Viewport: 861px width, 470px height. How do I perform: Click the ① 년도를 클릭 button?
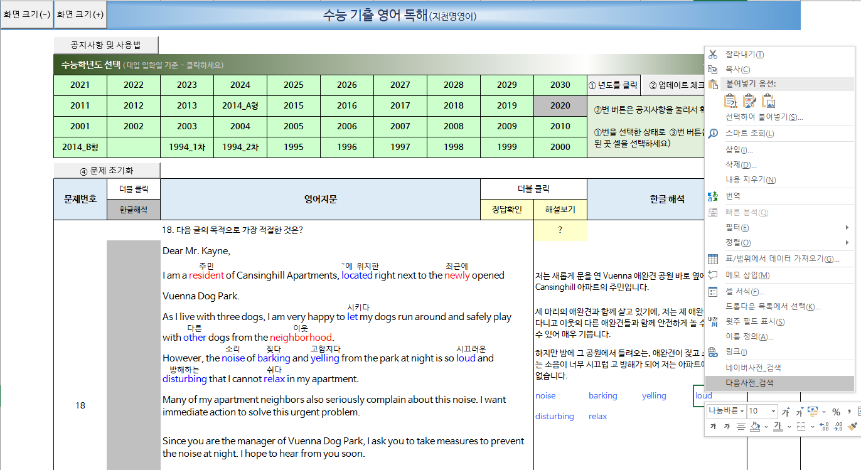coord(612,85)
